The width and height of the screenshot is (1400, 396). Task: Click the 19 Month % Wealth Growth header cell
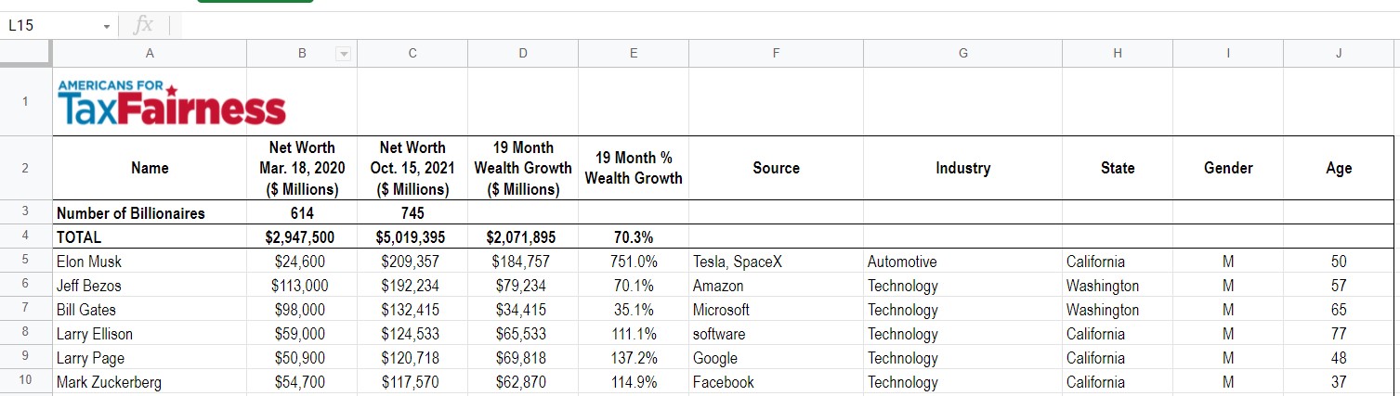click(x=634, y=168)
